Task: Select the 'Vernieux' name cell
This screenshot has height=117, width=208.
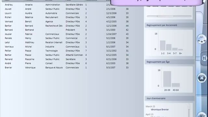Action: coord(9,47)
